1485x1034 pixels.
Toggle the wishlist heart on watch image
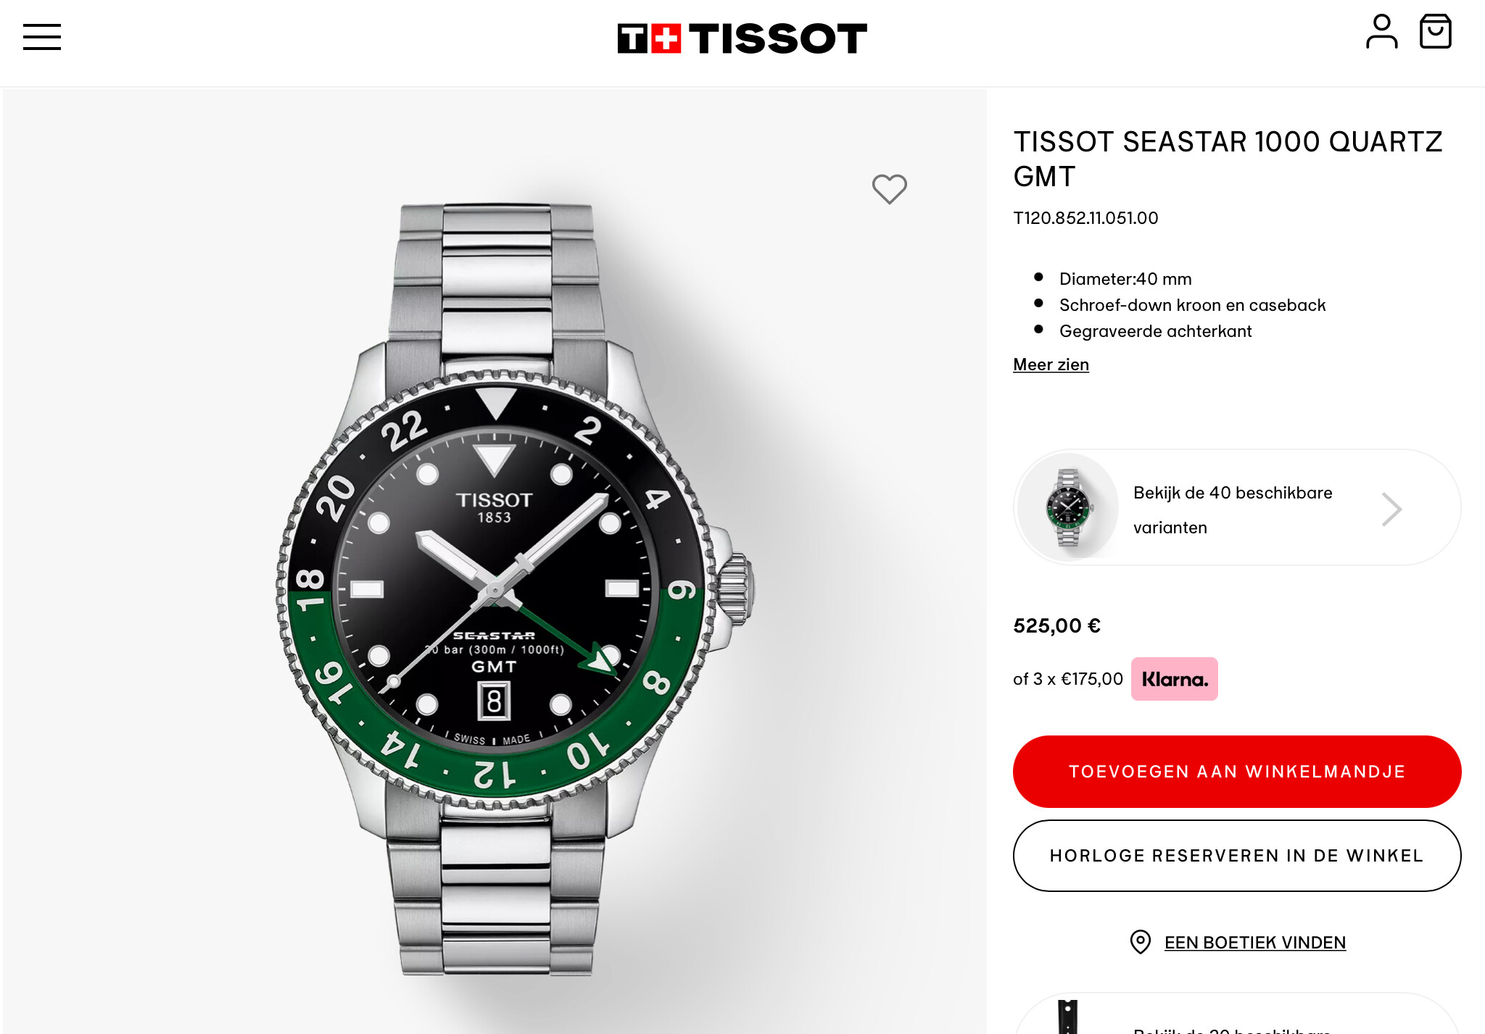coord(889,189)
